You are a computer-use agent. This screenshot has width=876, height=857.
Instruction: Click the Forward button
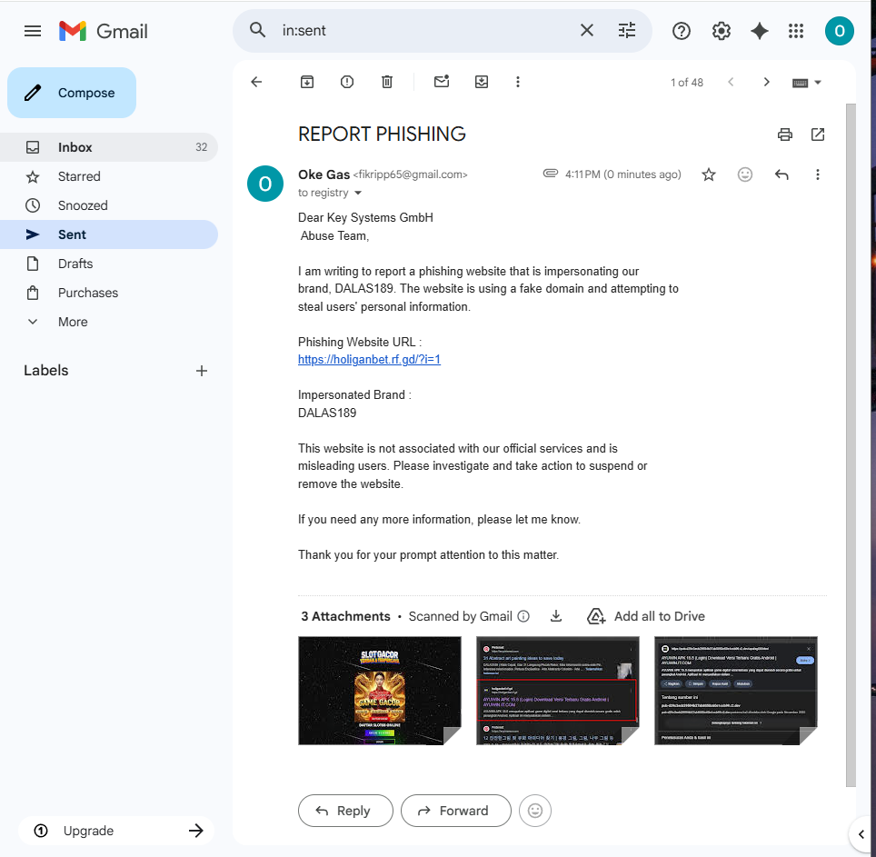[456, 811]
